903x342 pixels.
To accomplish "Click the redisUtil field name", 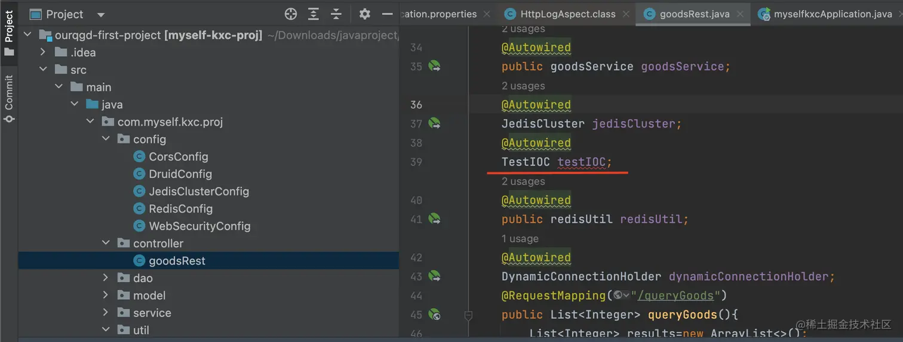I will [x=651, y=219].
